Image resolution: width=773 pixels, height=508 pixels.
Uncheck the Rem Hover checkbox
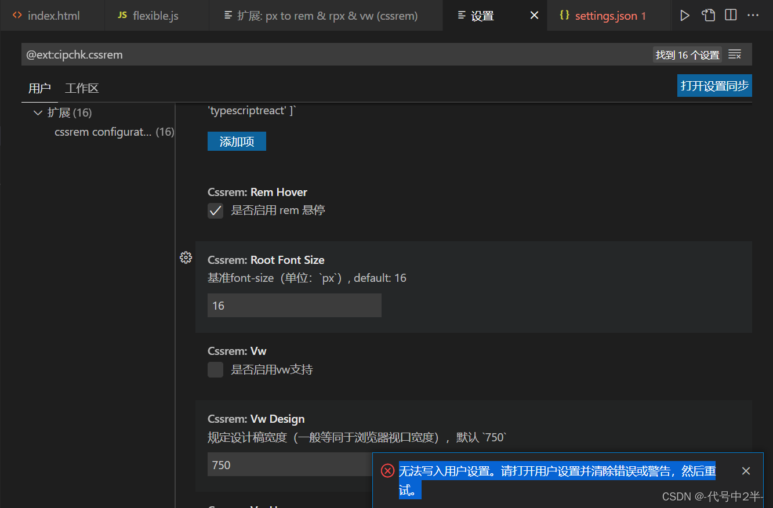(x=215, y=211)
